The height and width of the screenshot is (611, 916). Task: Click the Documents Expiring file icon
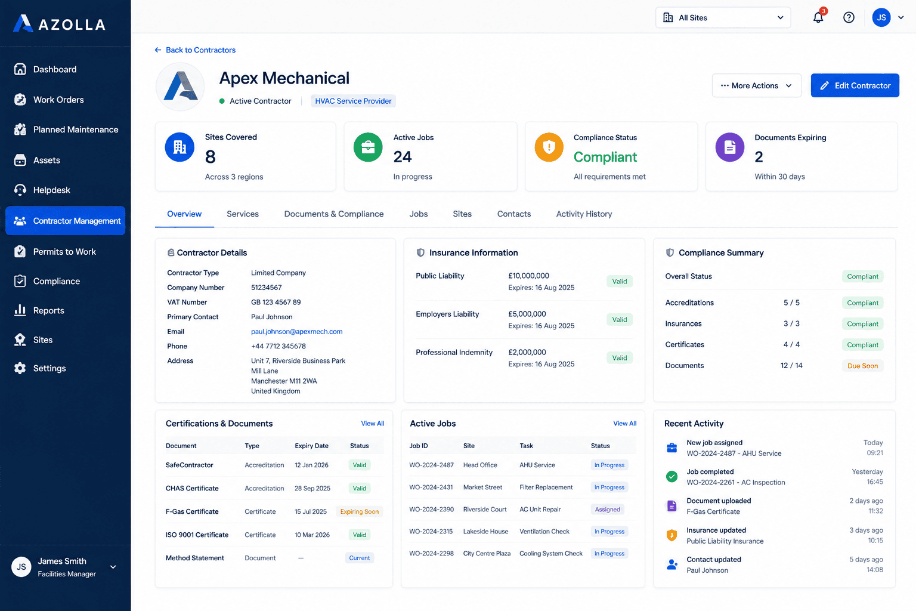click(x=730, y=147)
